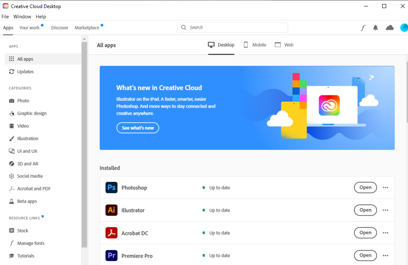Open the account profile avatar
The width and height of the screenshot is (408, 265).
click(404, 27)
